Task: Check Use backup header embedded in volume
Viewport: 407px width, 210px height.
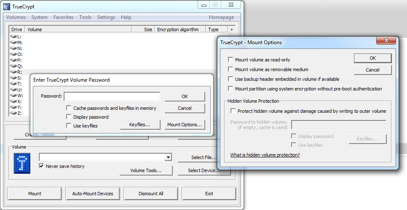Action: click(230, 79)
